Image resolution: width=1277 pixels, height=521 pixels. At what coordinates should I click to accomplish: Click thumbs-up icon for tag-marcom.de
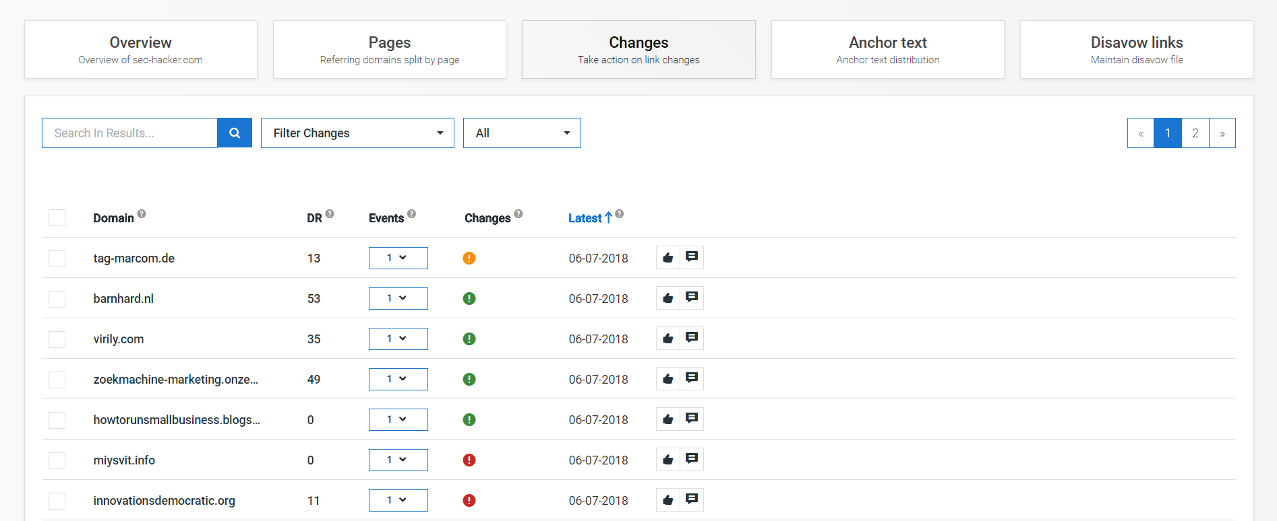pyautogui.click(x=667, y=258)
